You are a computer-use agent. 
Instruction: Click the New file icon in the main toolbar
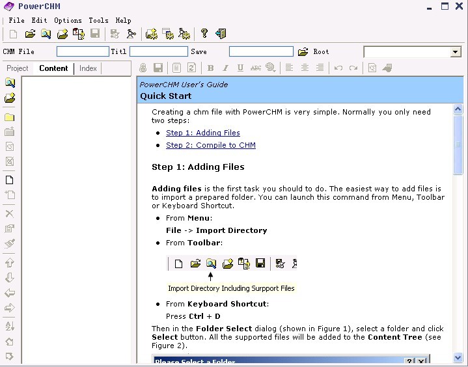[14, 34]
